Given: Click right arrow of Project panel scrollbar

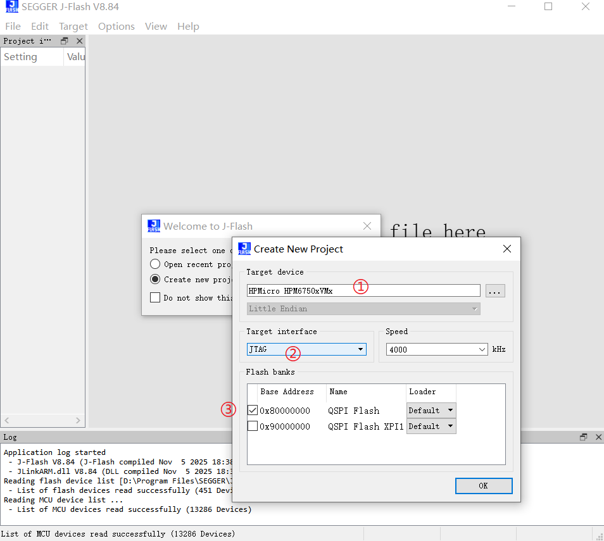Looking at the screenshot, I should pos(79,421).
